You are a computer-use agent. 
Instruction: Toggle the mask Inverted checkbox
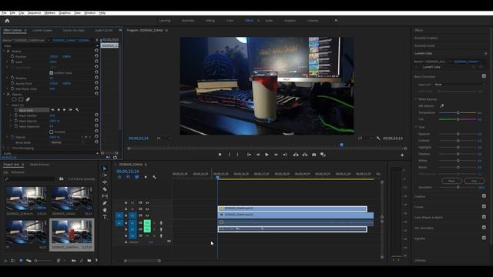click(52, 132)
